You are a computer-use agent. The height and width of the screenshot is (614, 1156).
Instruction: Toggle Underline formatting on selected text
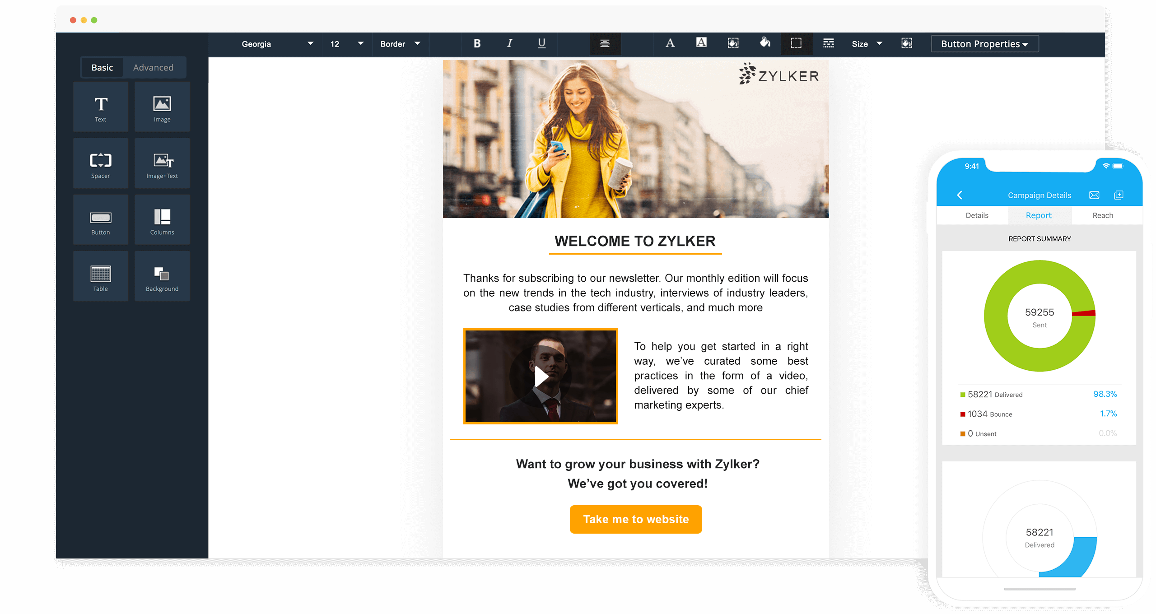pos(541,44)
